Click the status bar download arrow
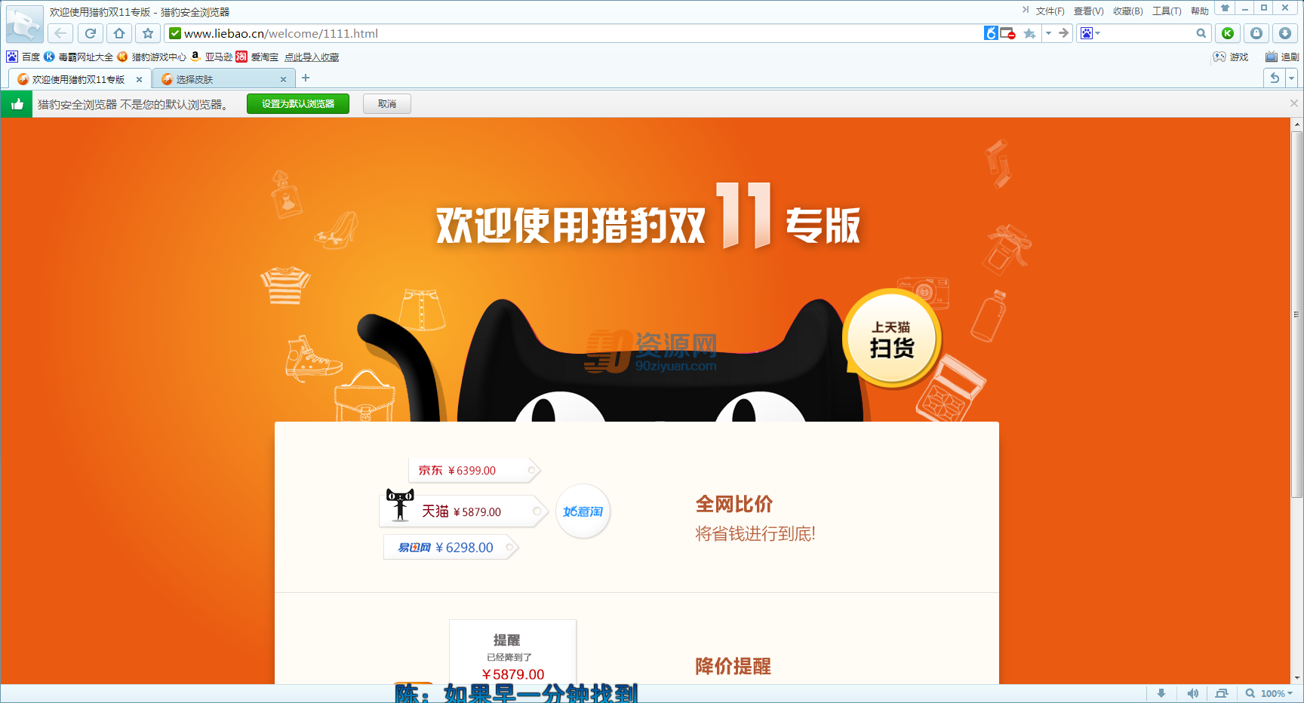 pos(1161,693)
